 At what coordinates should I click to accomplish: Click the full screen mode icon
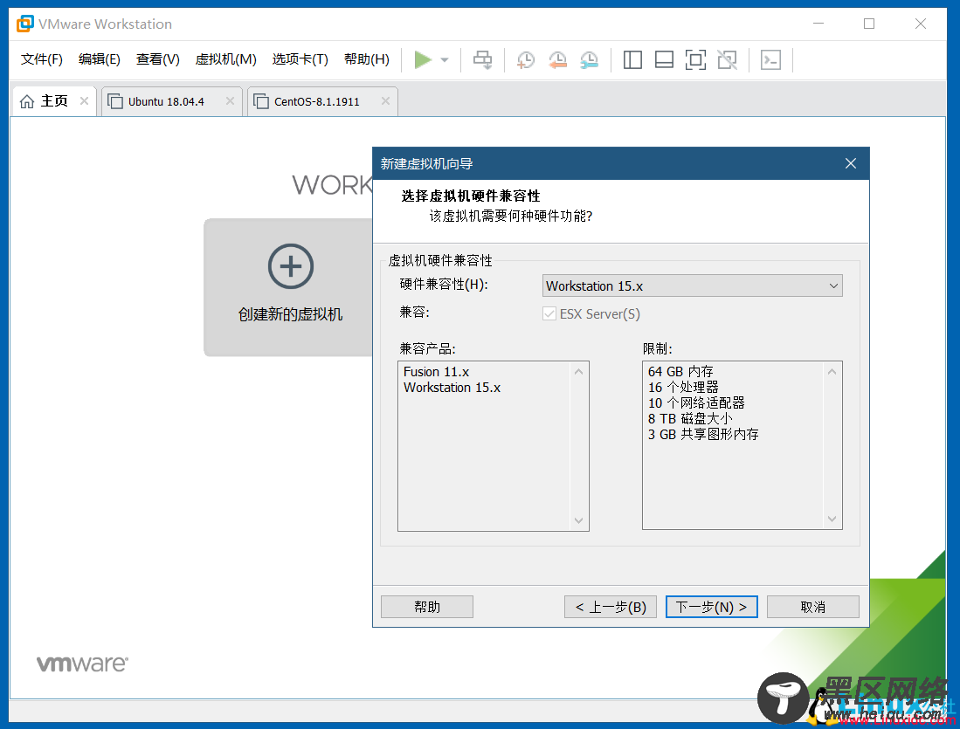tap(695, 60)
